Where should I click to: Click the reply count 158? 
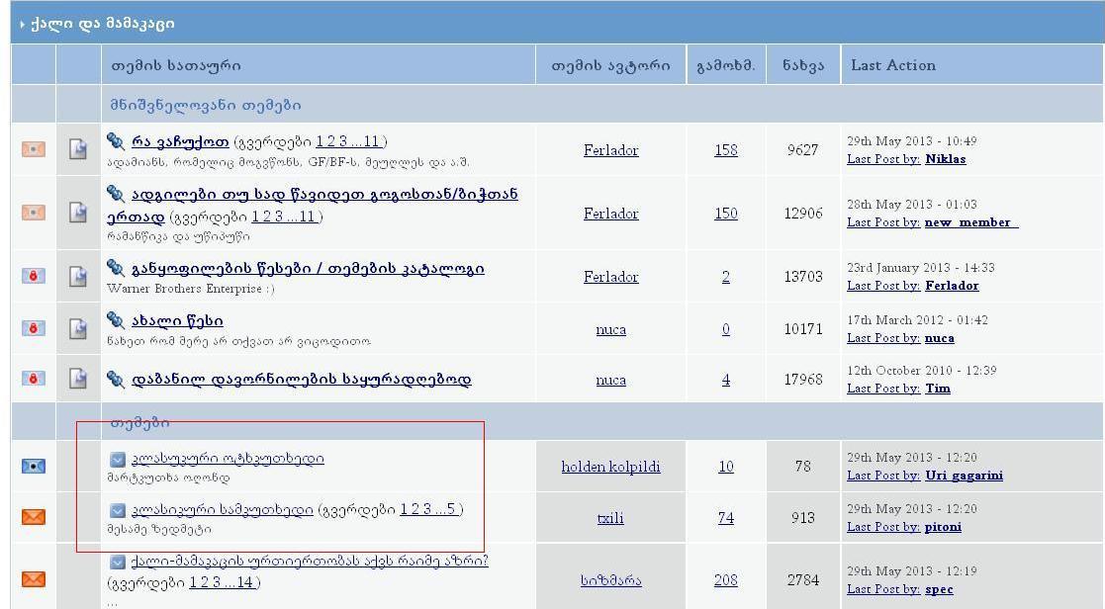(x=726, y=150)
